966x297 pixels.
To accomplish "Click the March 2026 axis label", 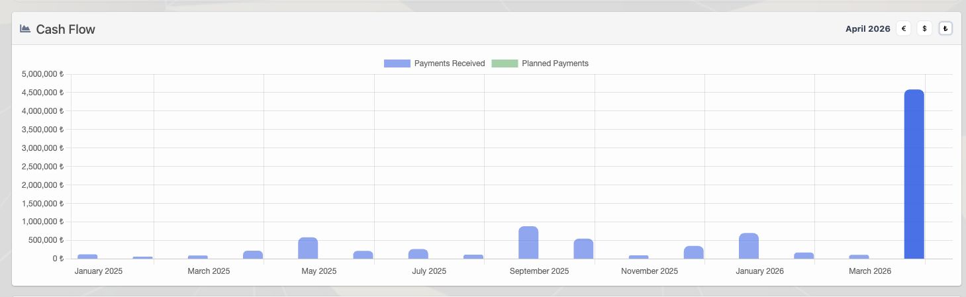I will click(x=870, y=271).
